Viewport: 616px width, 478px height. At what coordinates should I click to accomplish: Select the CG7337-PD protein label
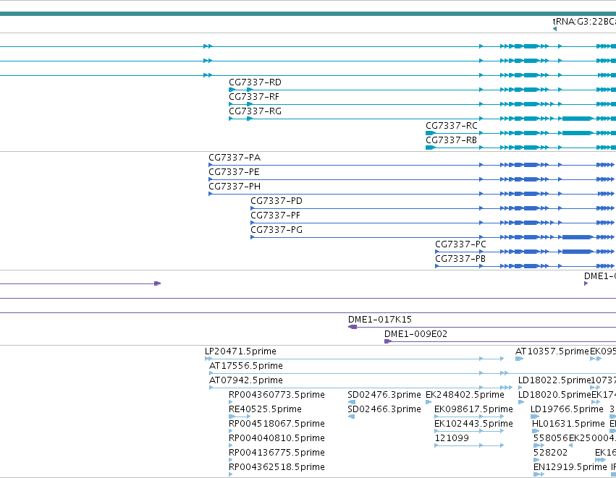pyautogui.click(x=277, y=201)
